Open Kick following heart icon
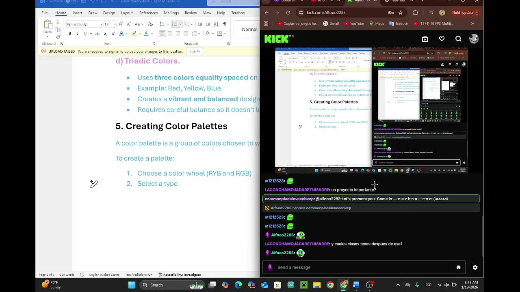The width and height of the screenshot is (520, 292). 442,39
